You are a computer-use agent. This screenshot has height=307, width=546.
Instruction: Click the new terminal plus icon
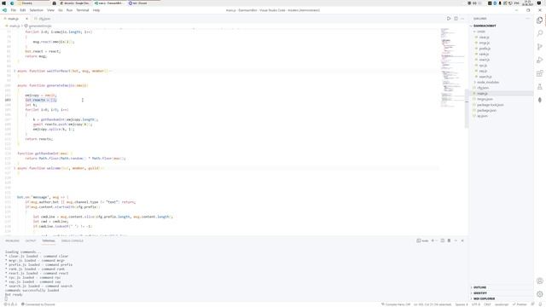pos(433,240)
